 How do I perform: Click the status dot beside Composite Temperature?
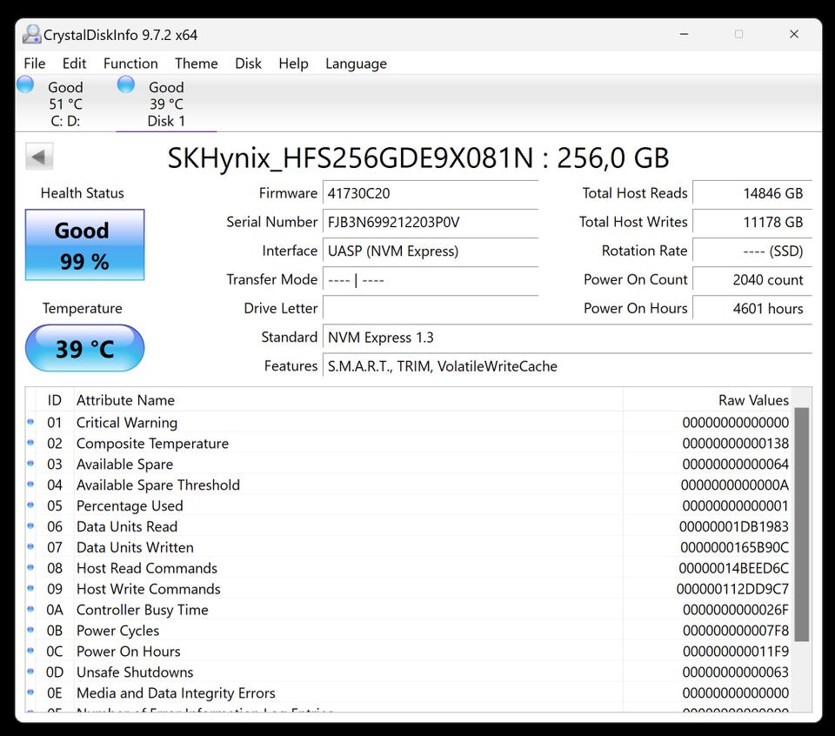[x=30, y=443]
